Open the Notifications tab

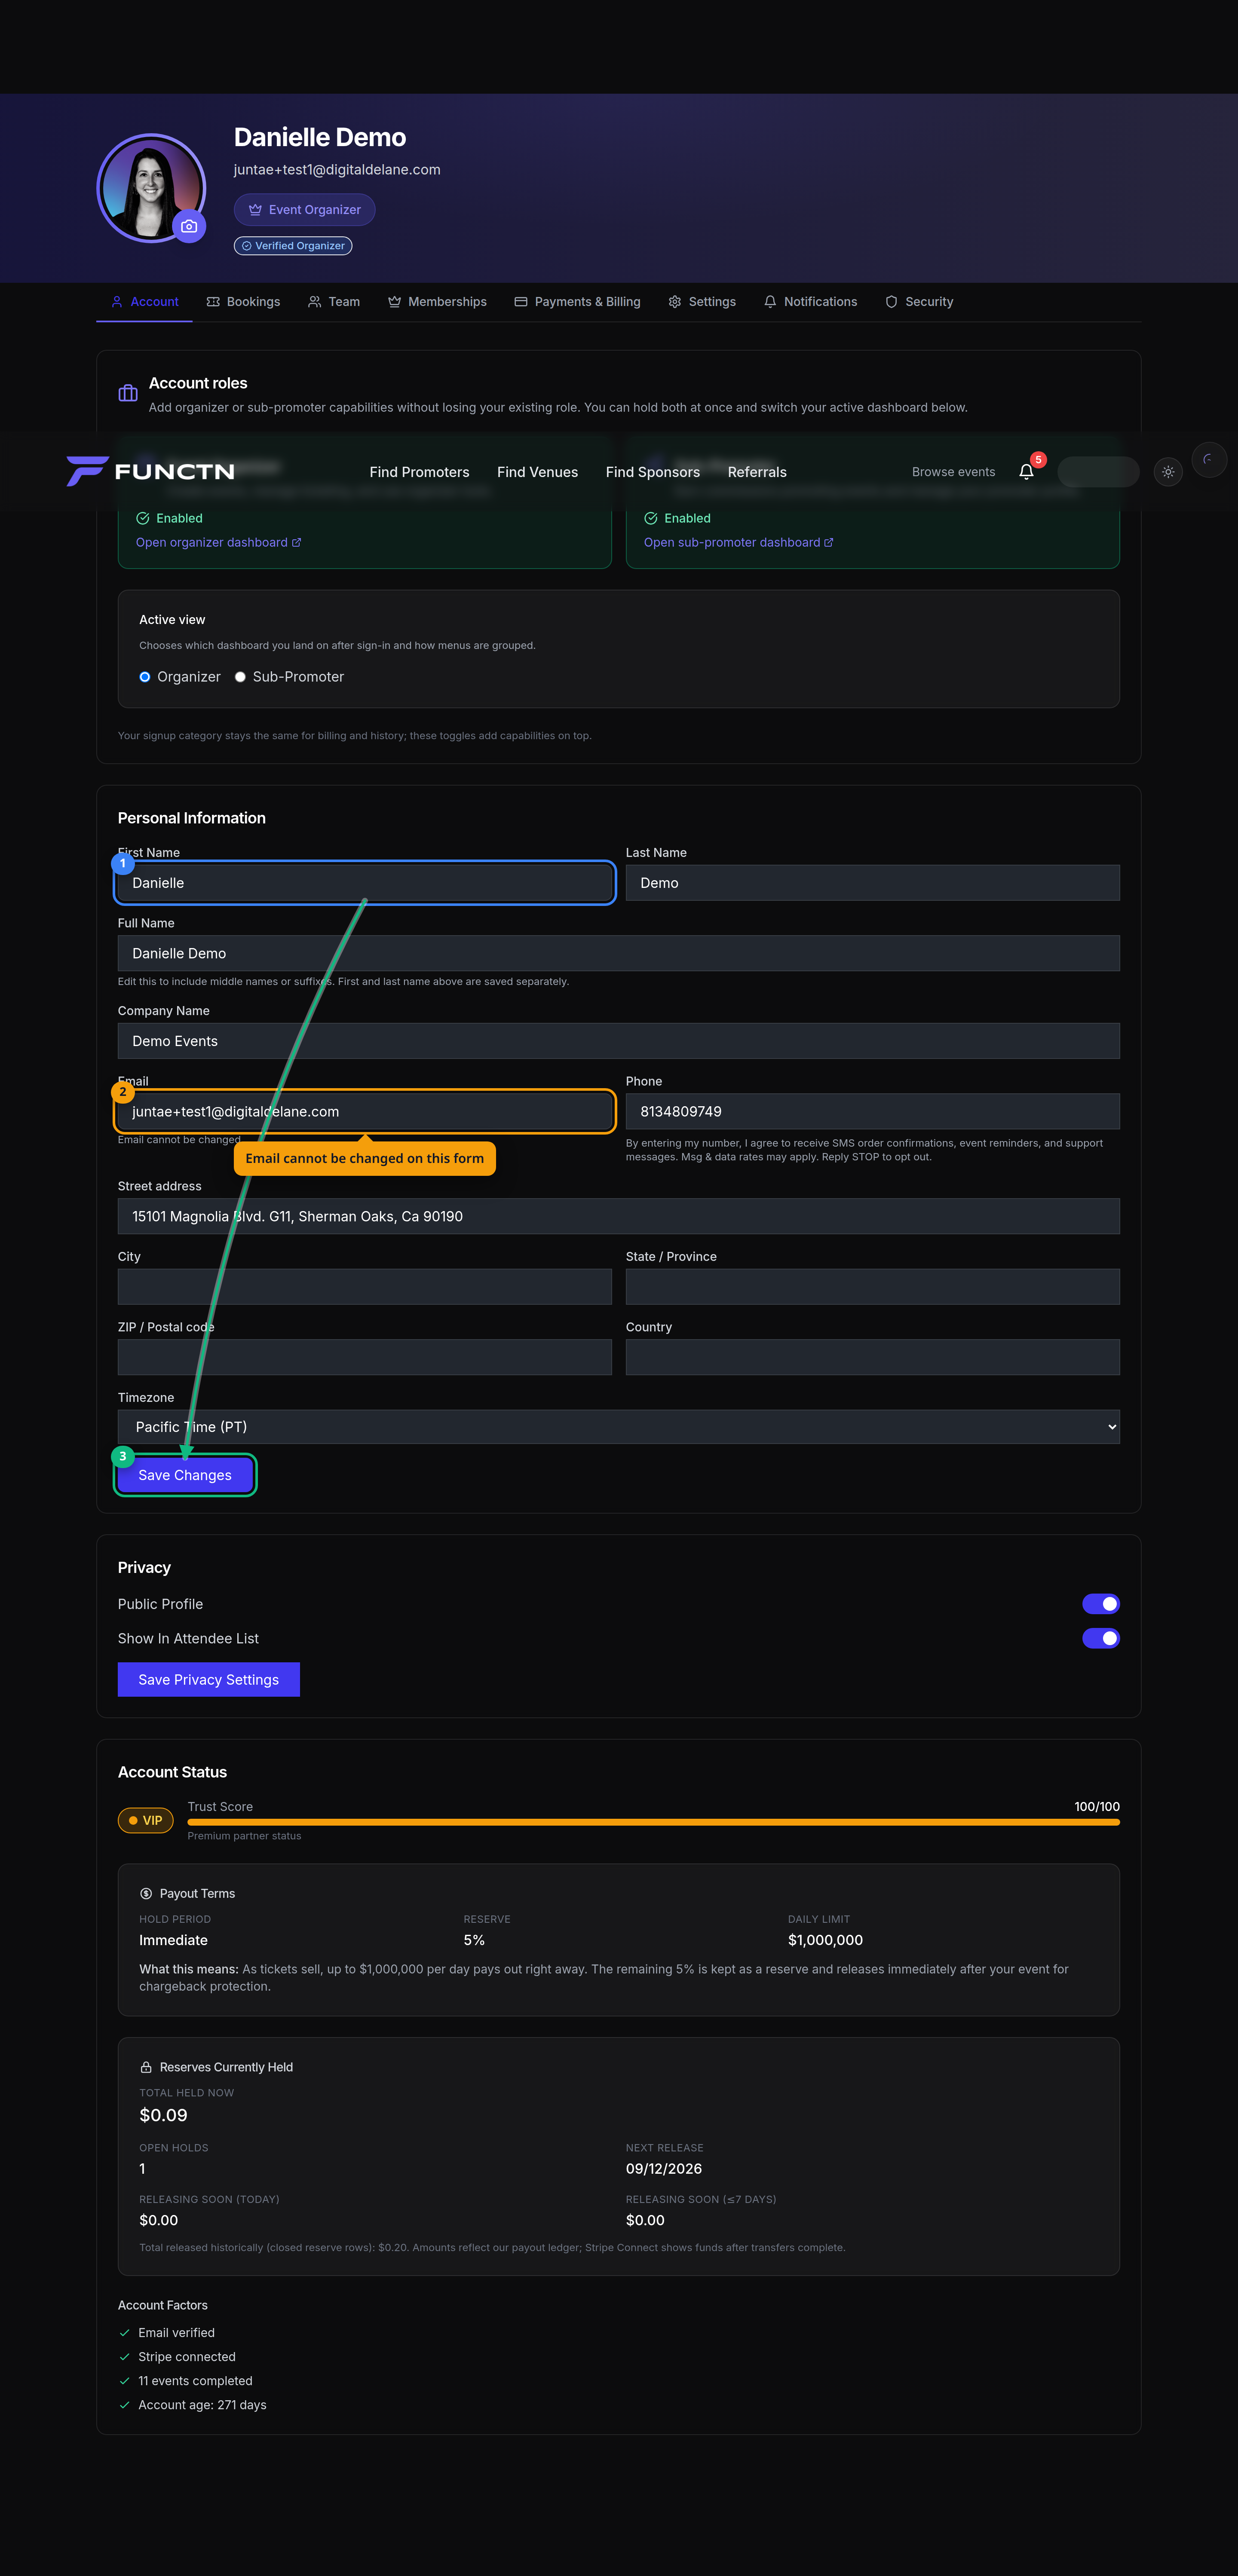811,302
